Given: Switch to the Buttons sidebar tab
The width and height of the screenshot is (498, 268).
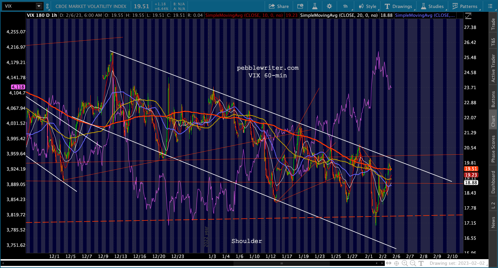Looking at the screenshot, I should tap(493, 99).
